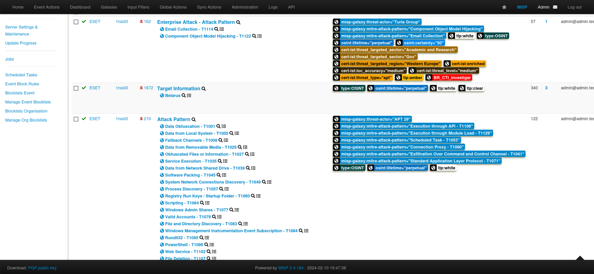Open the Administration menu

click(244, 7)
